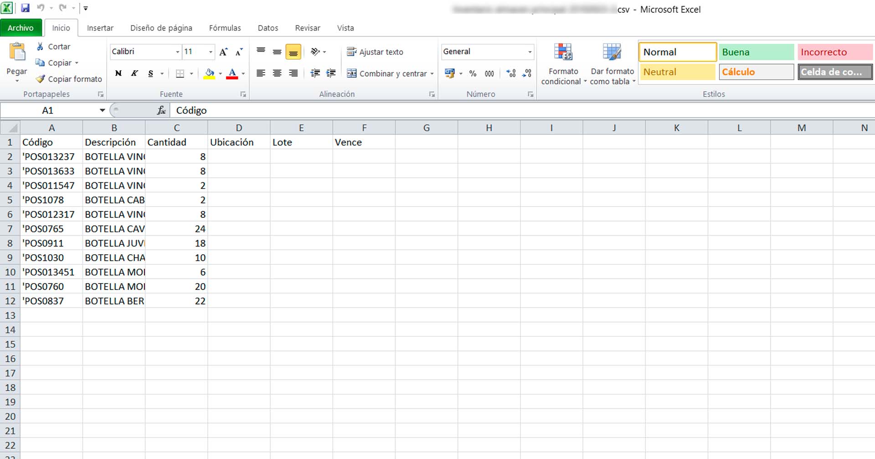This screenshot has width=875, height=459.
Task: Click the Dar formato como tabla icon
Action: (612, 52)
